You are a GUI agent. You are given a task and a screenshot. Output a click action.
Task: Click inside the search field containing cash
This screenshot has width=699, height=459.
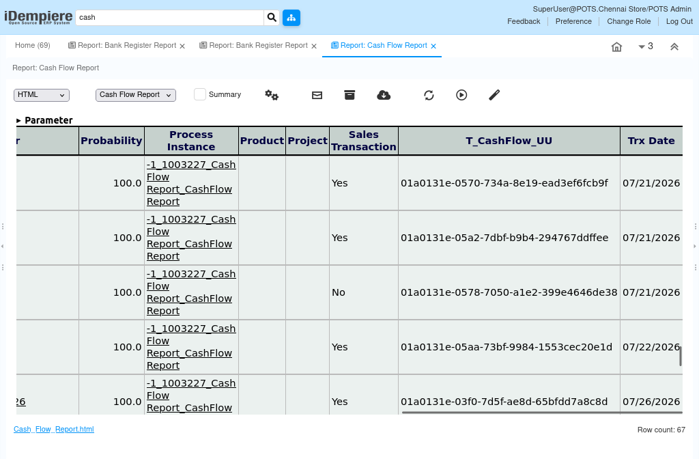click(x=169, y=17)
